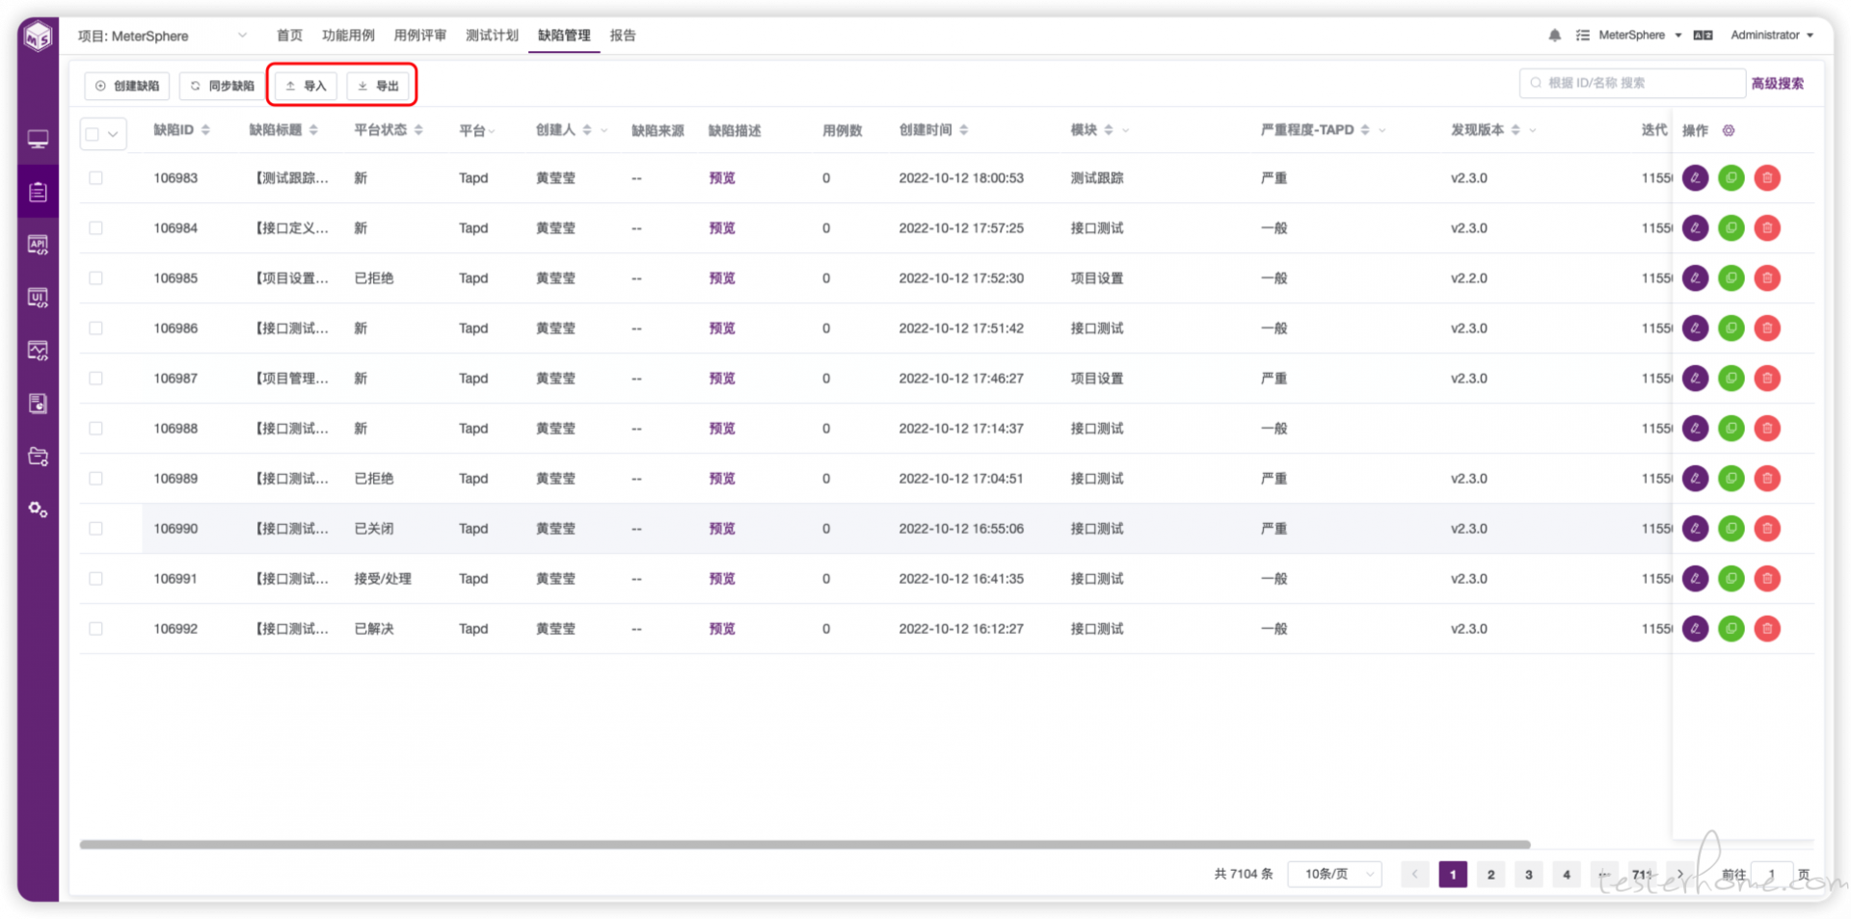
Task: Sort by 创建时间 using its sort arrows
Action: (964, 130)
